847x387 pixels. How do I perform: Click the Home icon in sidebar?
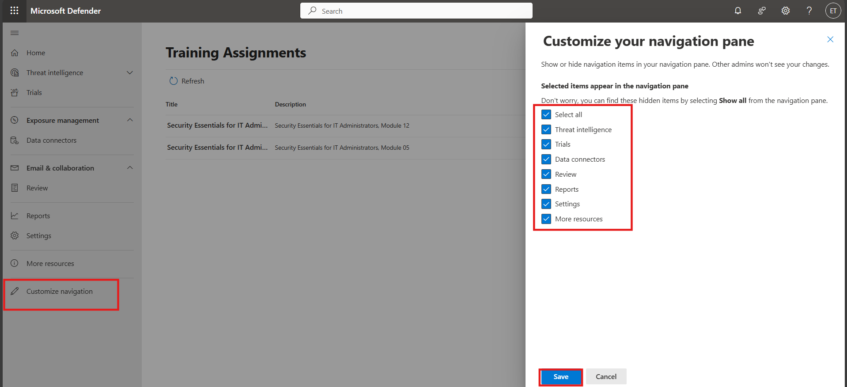point(15,53)
